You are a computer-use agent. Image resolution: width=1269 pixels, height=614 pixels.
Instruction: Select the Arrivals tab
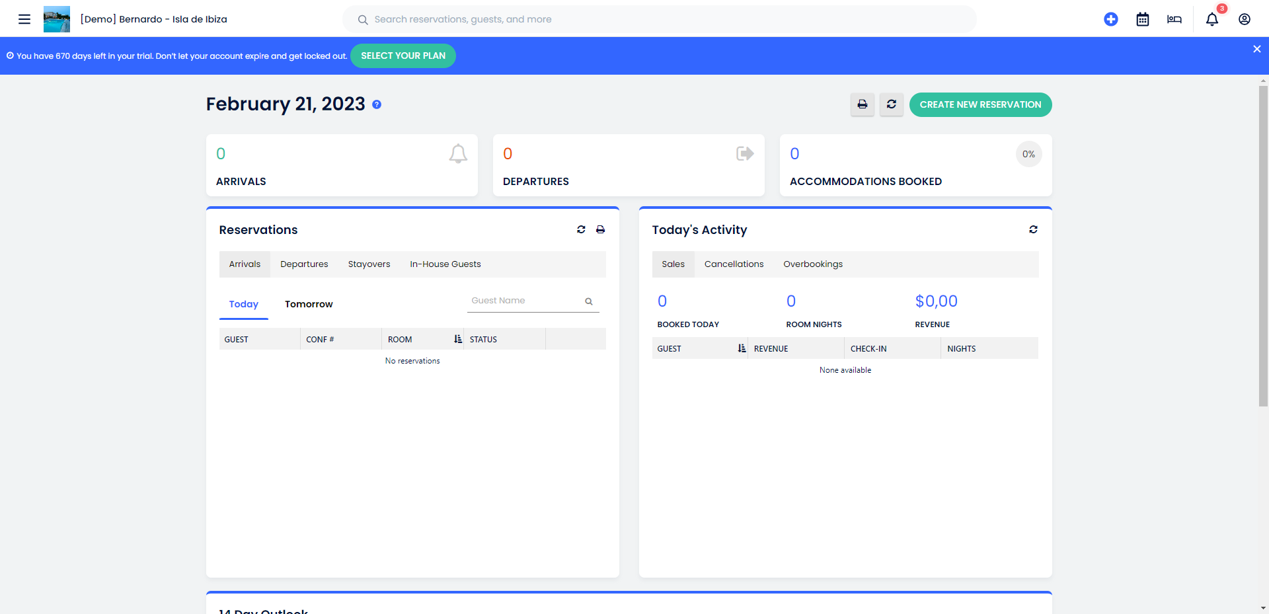point(245,264)
